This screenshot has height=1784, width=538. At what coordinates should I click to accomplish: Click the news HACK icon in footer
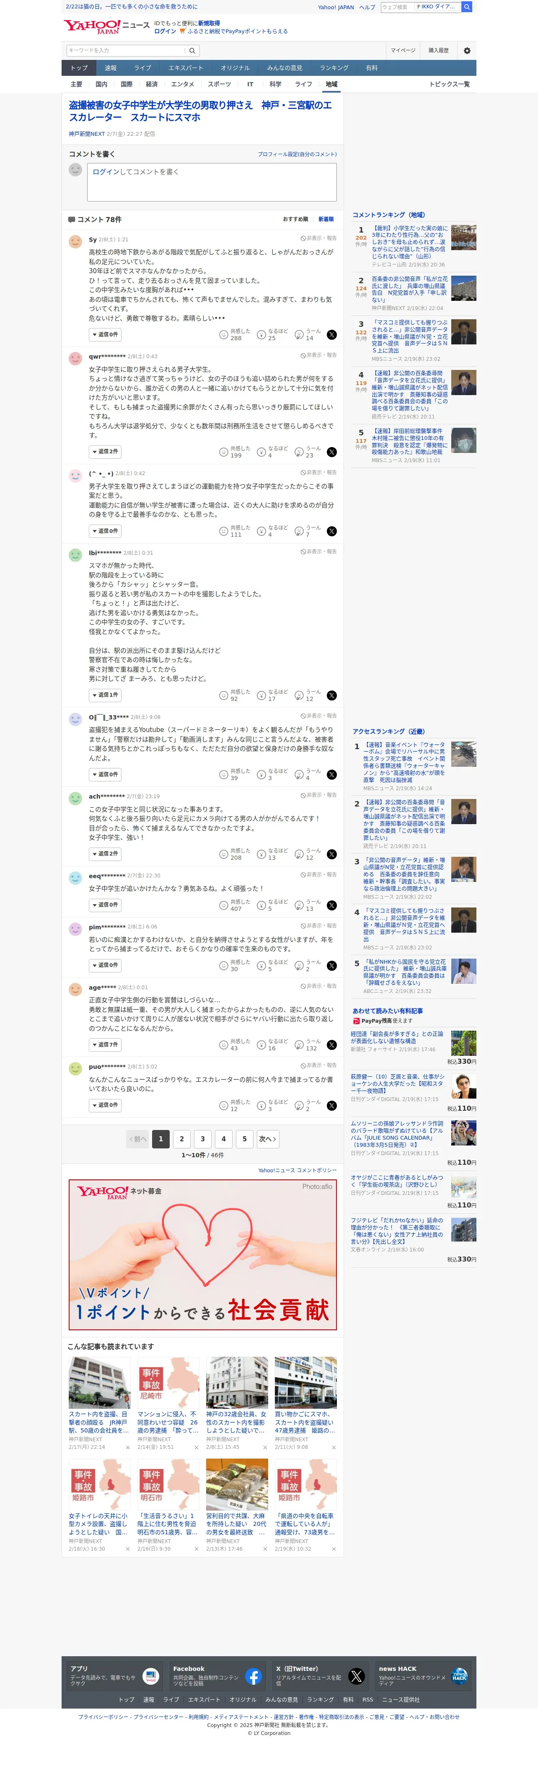459,1677
